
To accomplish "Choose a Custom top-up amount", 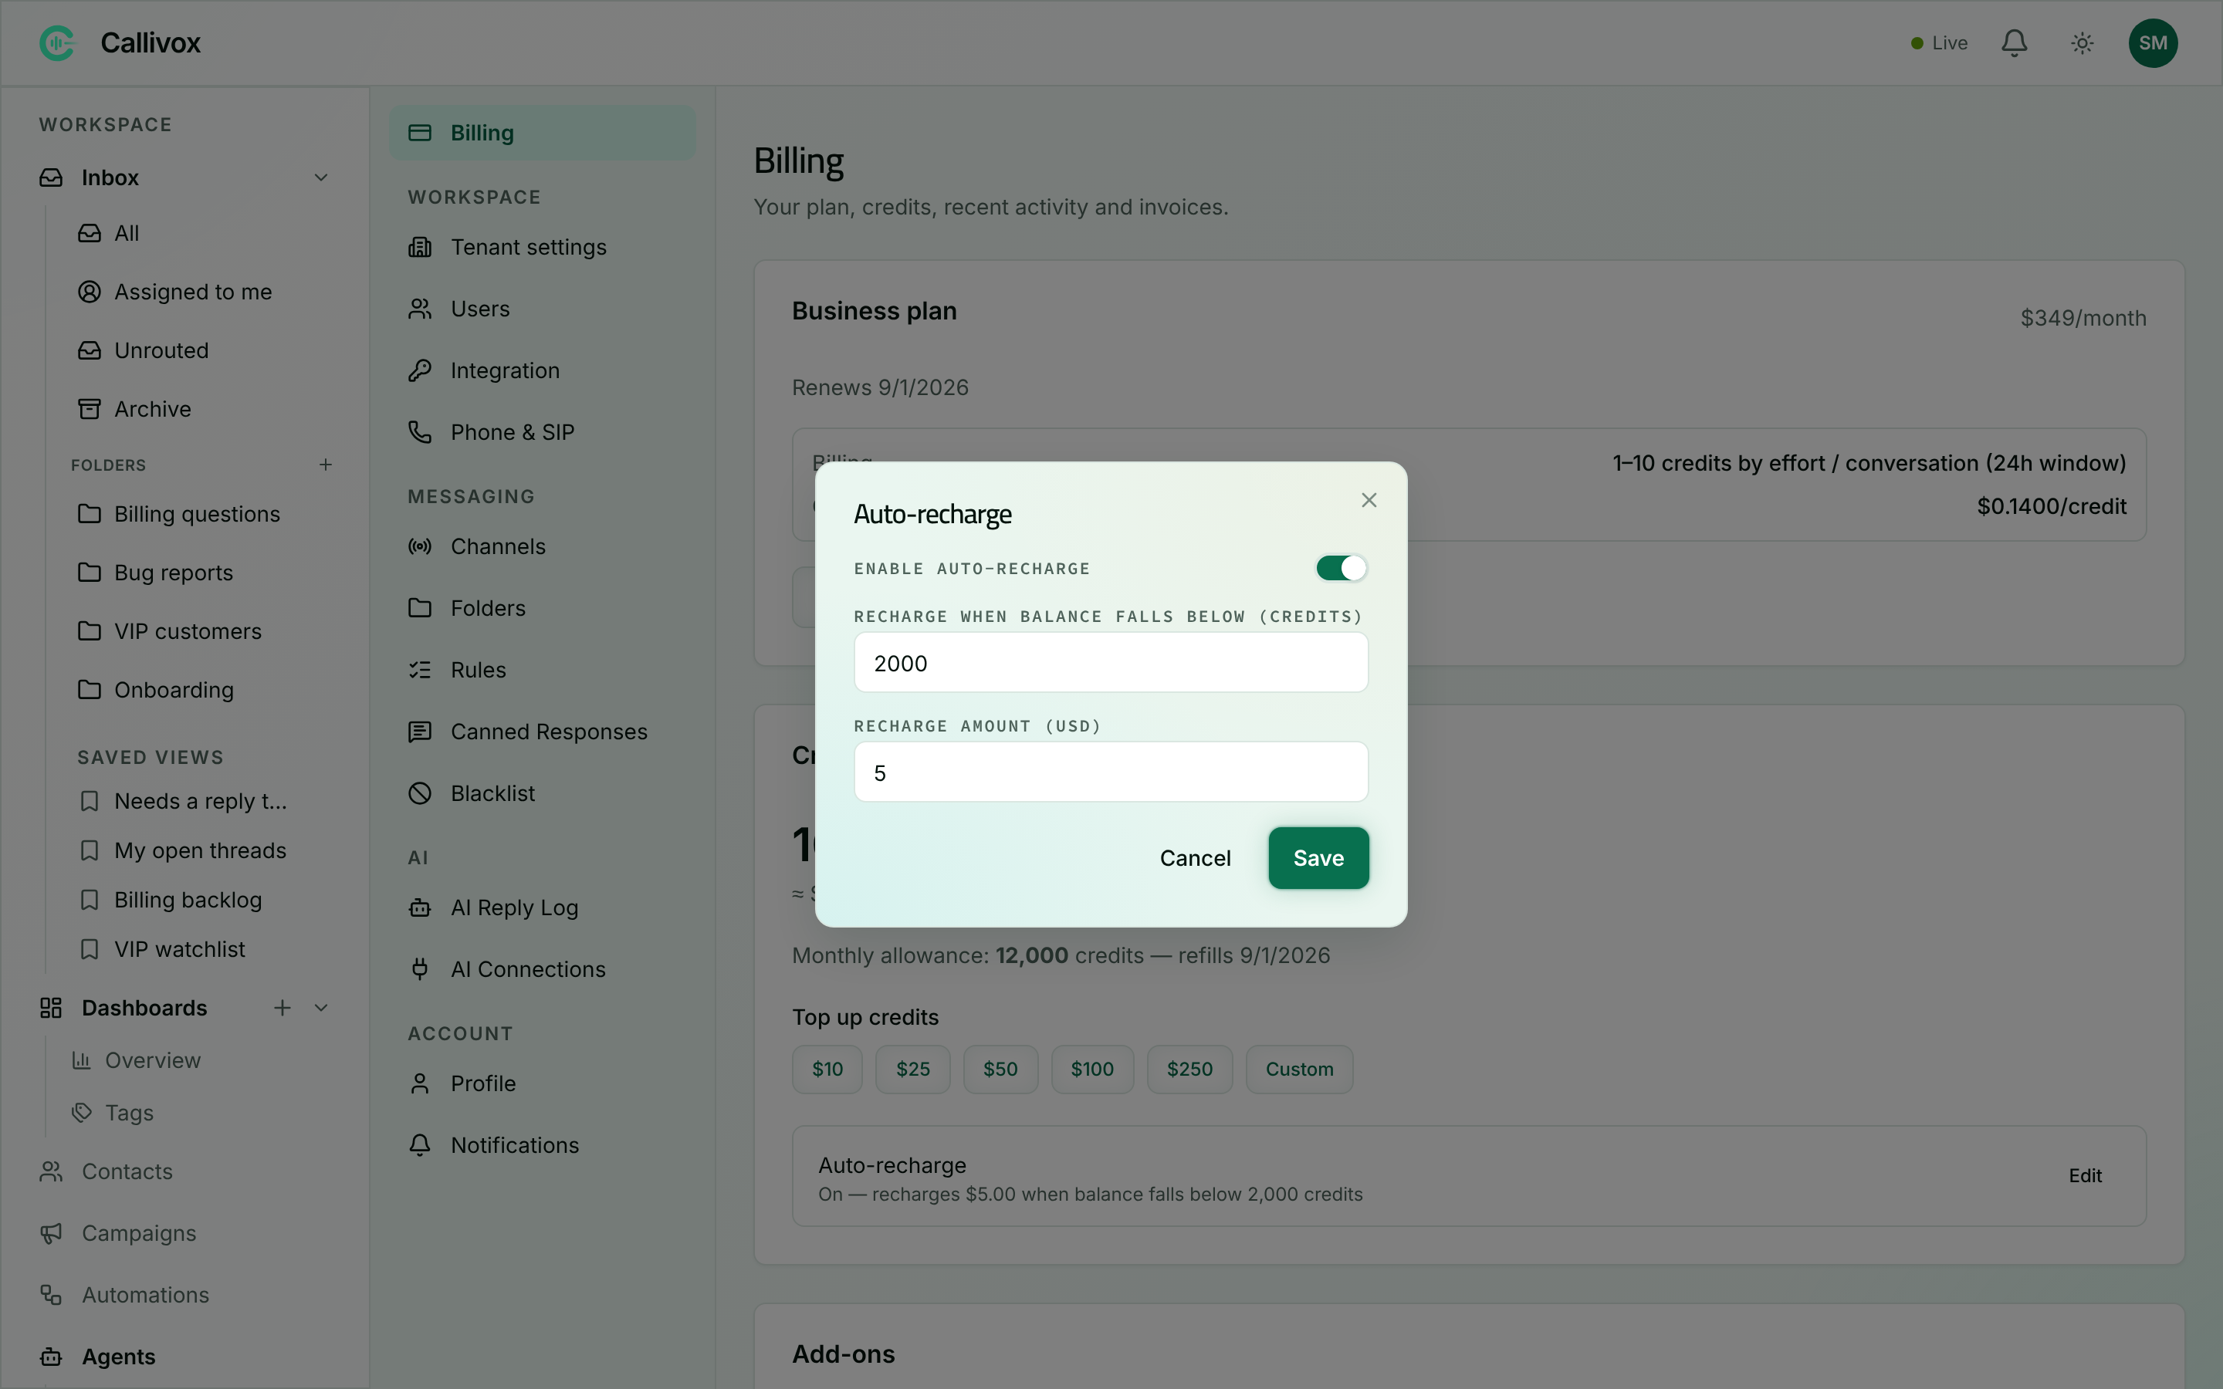I will point(1299,1070).
